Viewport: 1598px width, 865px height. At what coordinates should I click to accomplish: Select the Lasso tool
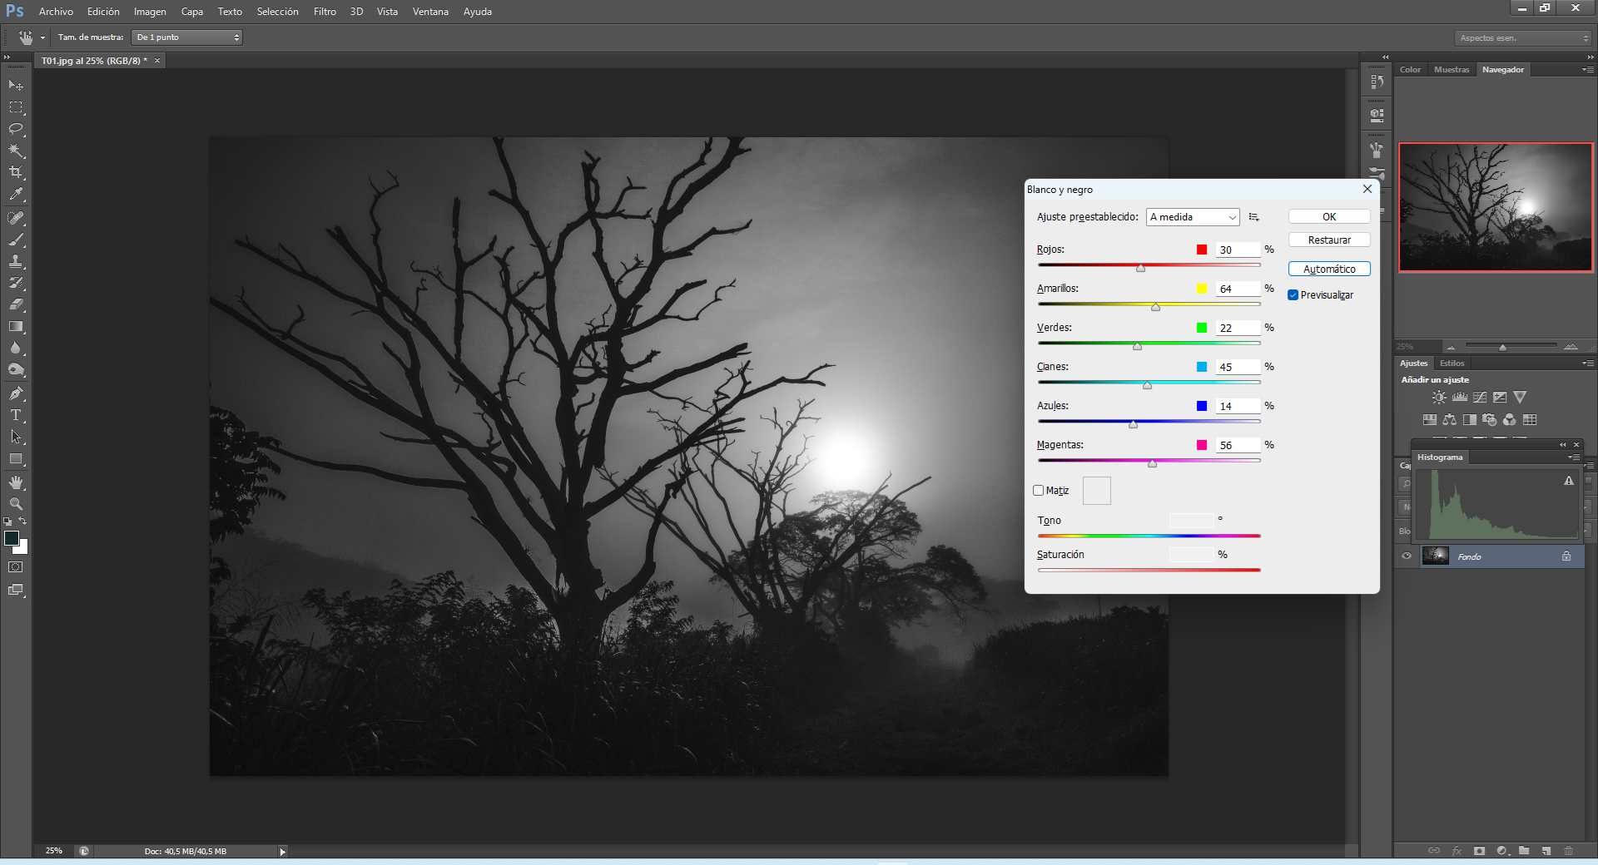click(16, 129)
